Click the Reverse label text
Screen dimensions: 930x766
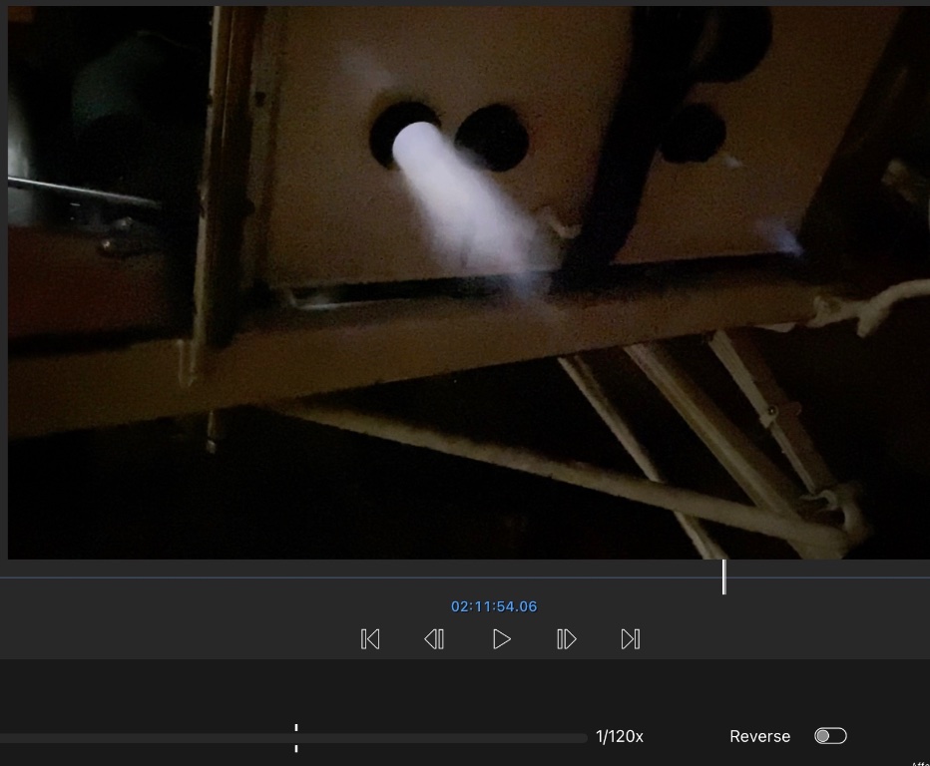pos(759,736)
